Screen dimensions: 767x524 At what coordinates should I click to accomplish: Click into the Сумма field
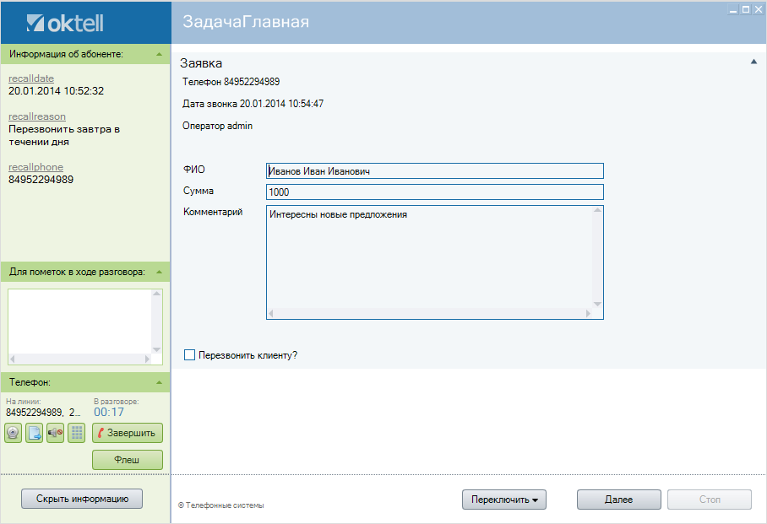click(x=434, y=192)
